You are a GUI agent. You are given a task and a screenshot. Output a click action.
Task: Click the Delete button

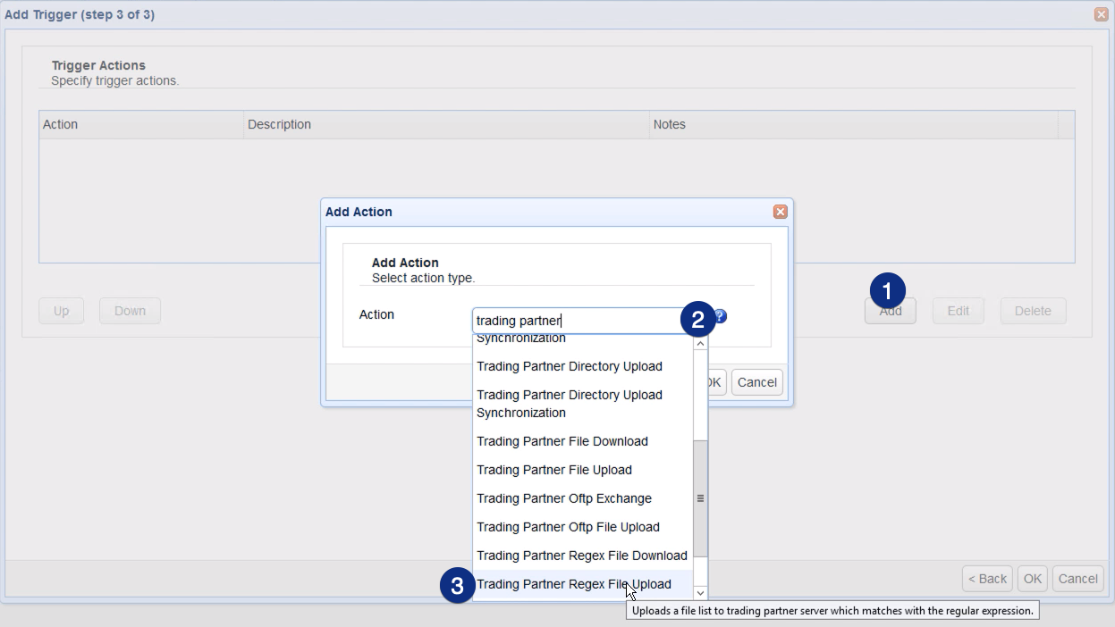(1033, 310)
